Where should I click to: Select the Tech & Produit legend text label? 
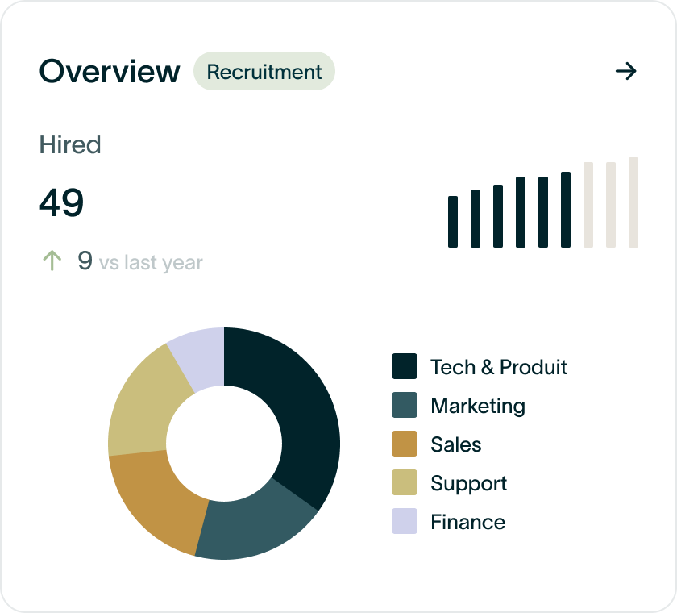click(499, 367)
